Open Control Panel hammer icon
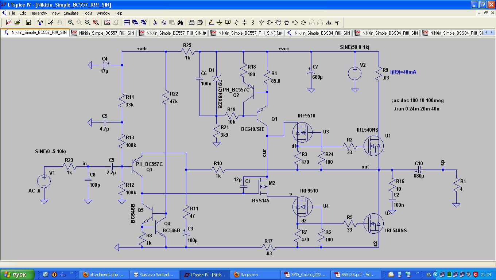 click(x=39, y=23)
